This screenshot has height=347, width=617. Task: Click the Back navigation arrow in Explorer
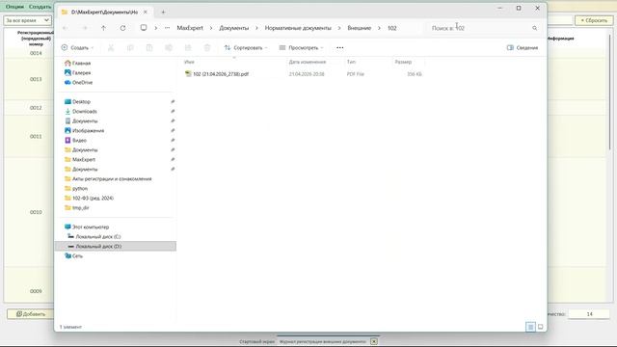[x=66, y=28]
